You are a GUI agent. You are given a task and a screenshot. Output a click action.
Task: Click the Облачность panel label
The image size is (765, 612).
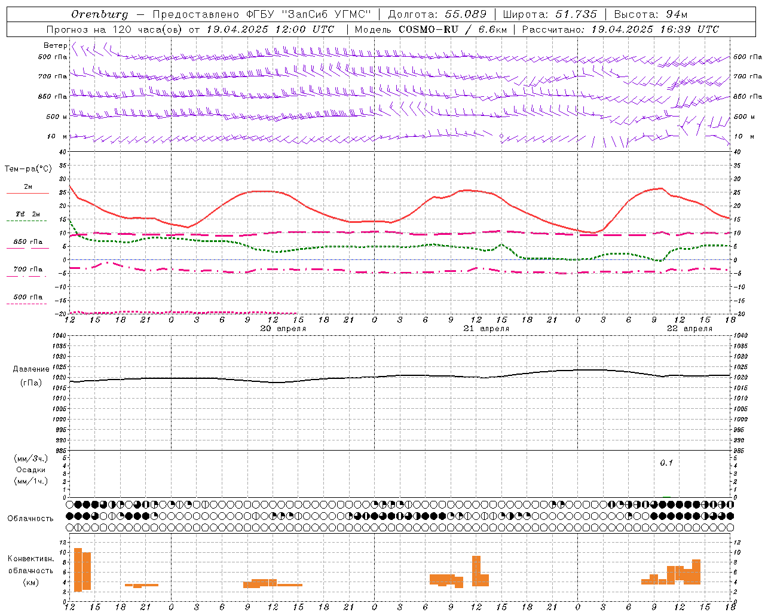(x=30, y=519)
